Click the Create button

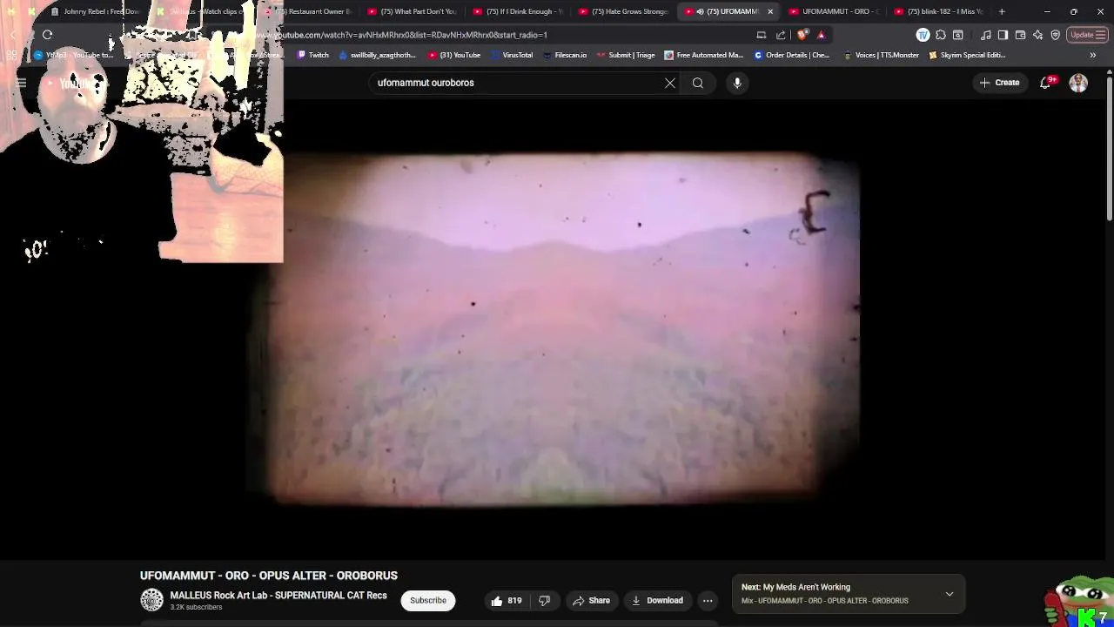coord(999,83)
